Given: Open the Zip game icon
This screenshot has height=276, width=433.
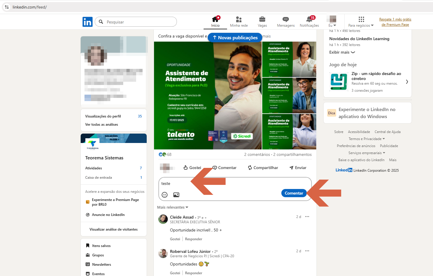Looking at the screenshot, I should (339, 82).
